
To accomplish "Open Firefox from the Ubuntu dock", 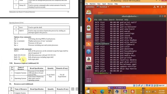I will pos(89,20).
